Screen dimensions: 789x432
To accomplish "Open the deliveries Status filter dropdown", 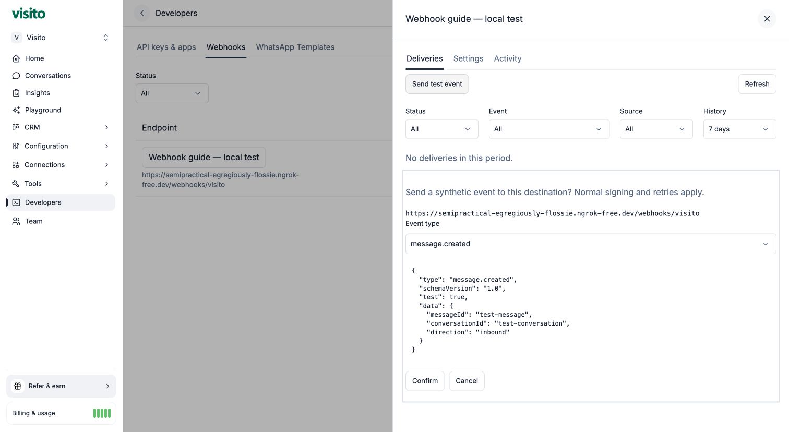I will tap(442, 129).
